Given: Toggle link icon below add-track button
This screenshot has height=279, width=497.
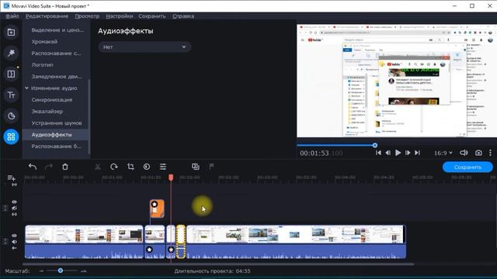Looking at the screenshot, I should 14,184.
